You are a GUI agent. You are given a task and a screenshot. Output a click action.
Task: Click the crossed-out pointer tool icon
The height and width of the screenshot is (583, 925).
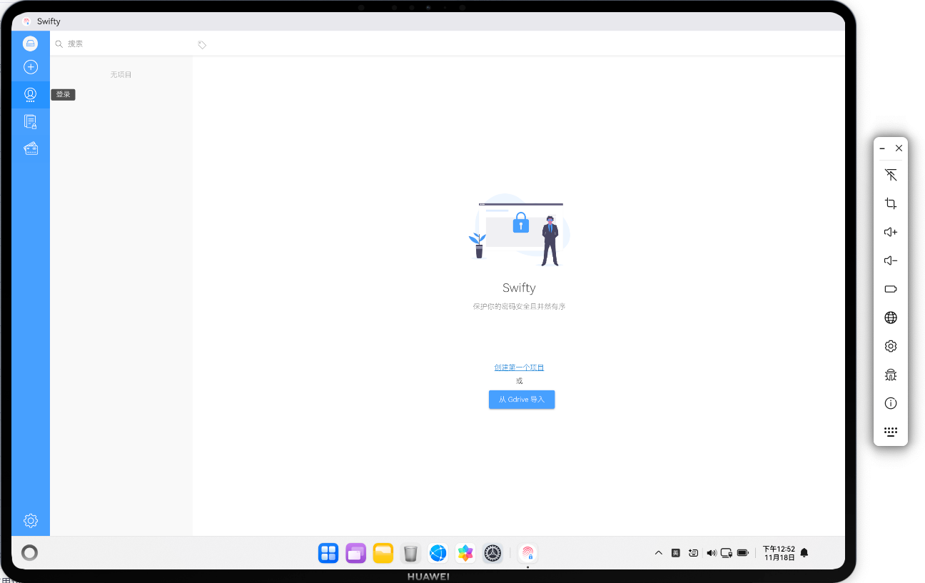(891, 175)
